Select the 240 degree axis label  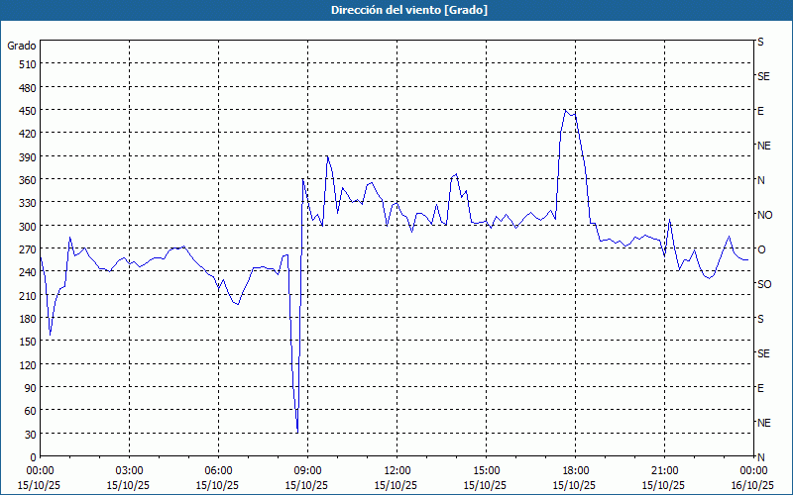coord(28,273)
